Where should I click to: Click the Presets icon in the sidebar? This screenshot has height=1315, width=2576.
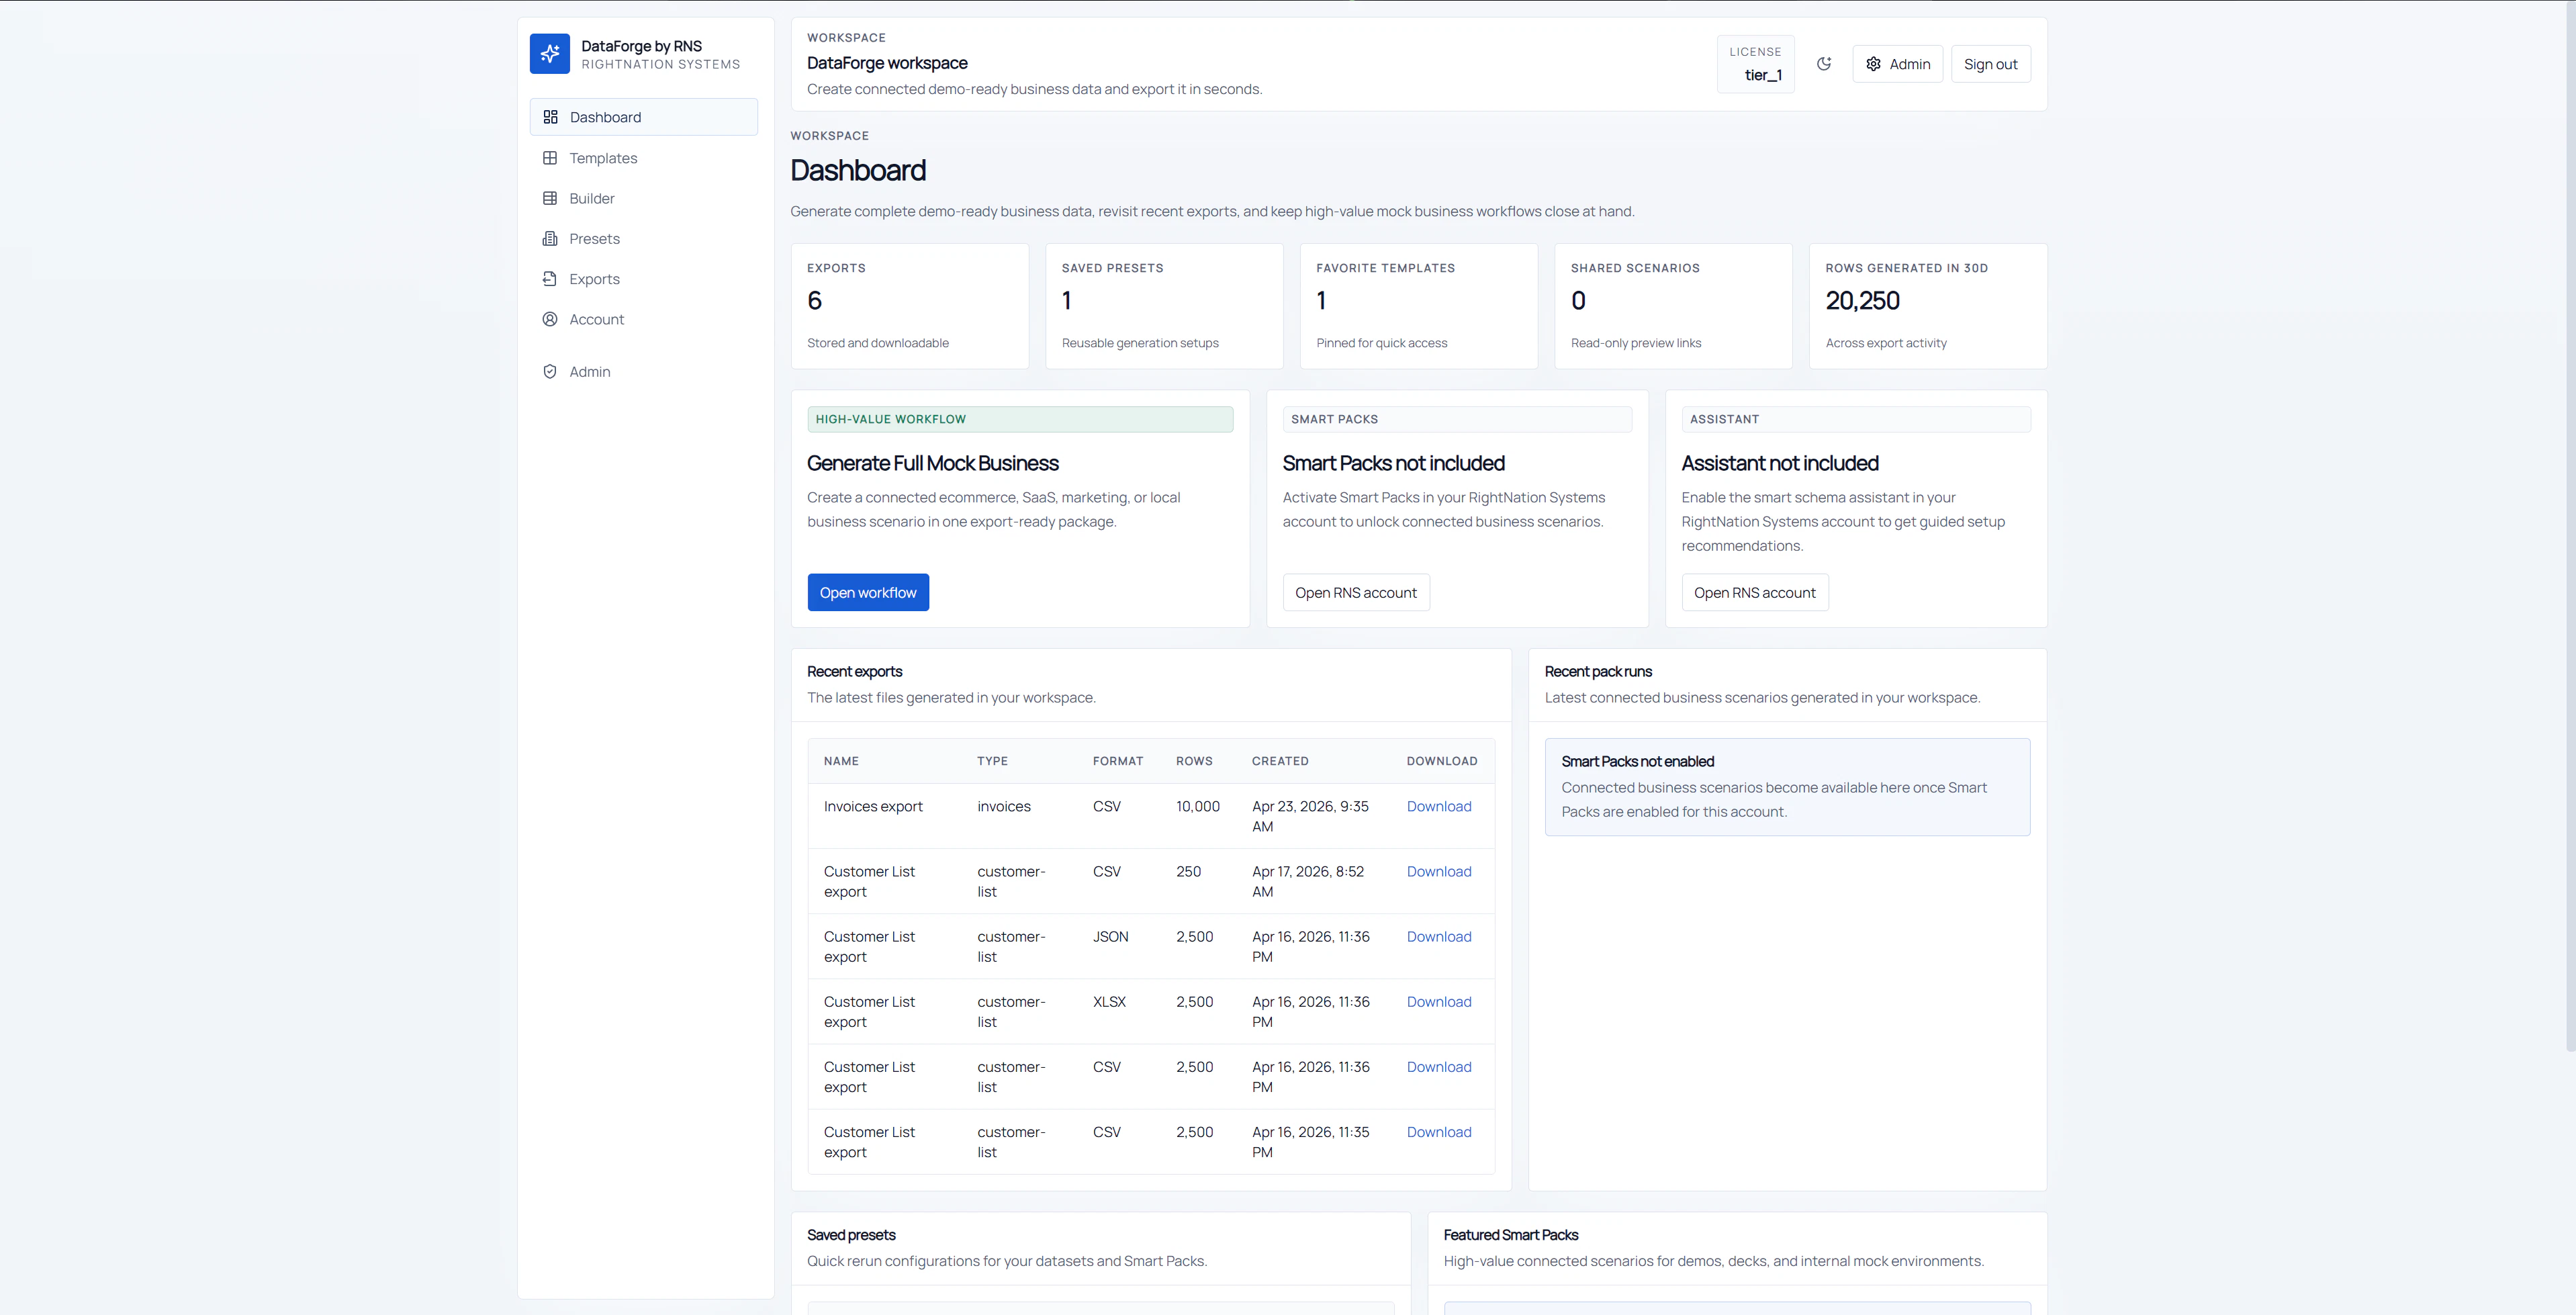tap(550, 239)
